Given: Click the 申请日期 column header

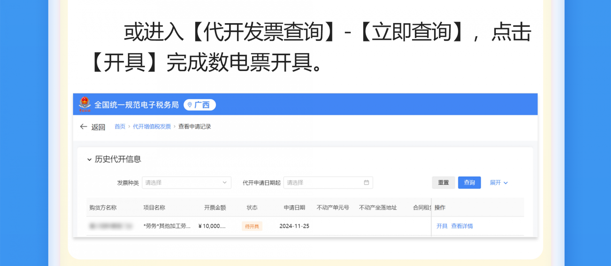Looking at the screenshot, I should [294, 208].
